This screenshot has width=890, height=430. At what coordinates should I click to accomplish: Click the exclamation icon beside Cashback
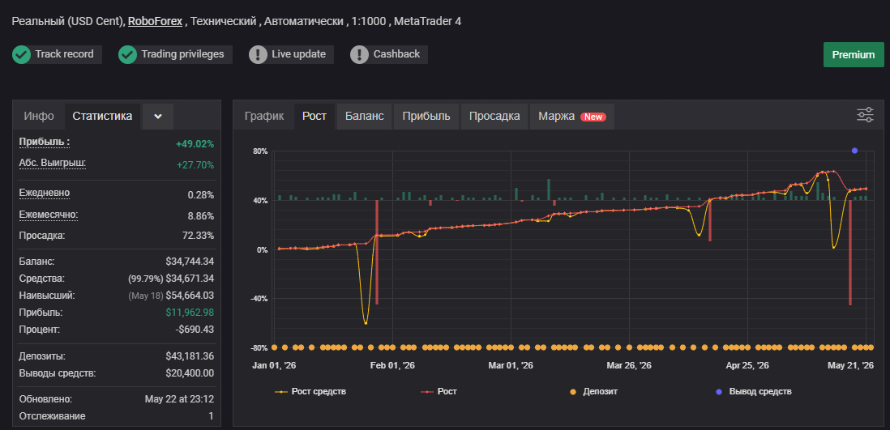click(359, 55)
